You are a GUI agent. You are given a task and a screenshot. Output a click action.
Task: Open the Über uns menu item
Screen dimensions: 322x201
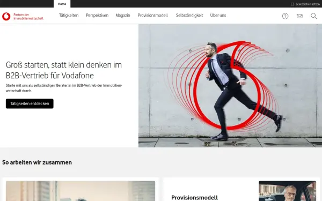point(218,16)
